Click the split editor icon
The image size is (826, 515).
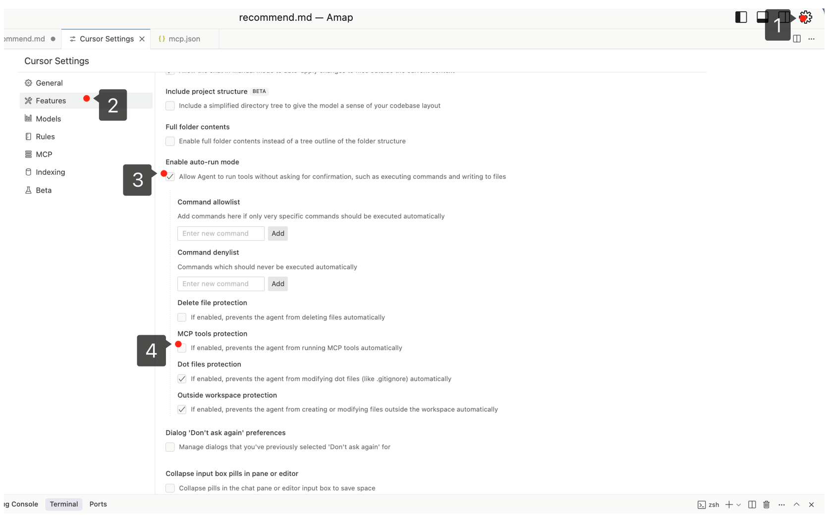797,39
